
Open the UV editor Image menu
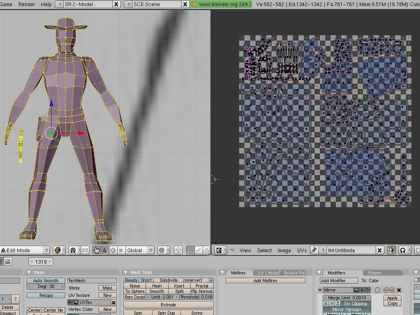284,250
